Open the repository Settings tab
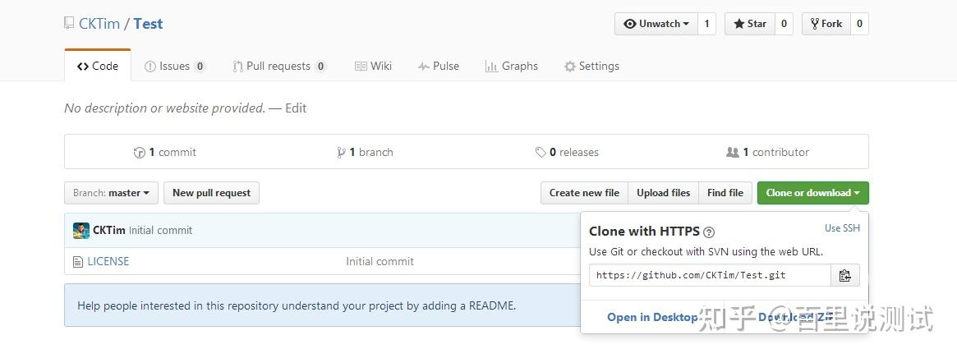Screen dimensions: 957x358 591,67
